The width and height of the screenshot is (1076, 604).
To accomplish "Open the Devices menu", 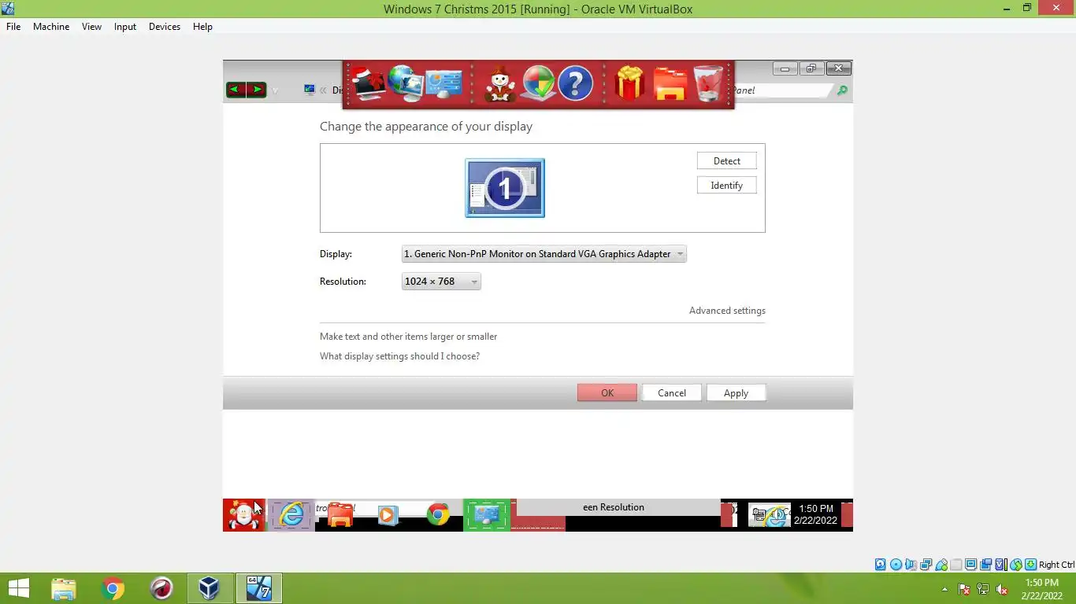I will (165, 27).
